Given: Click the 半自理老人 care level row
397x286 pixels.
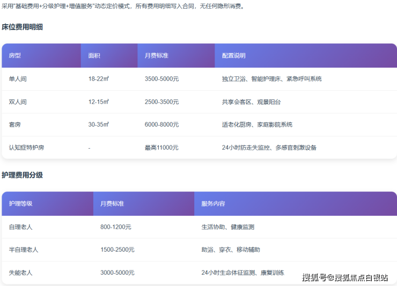Looking at the screenshot, I should tap(24, 250).
